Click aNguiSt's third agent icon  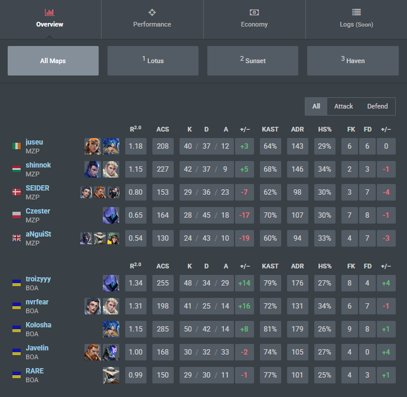coord(113,238)
